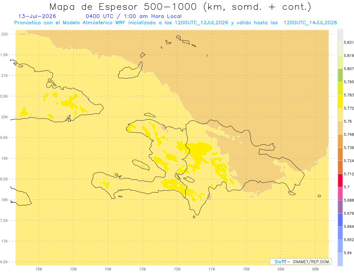This screenshot has width=354, height=273.
Task: Click the '20N' latitude label
Action: [4, 117]
